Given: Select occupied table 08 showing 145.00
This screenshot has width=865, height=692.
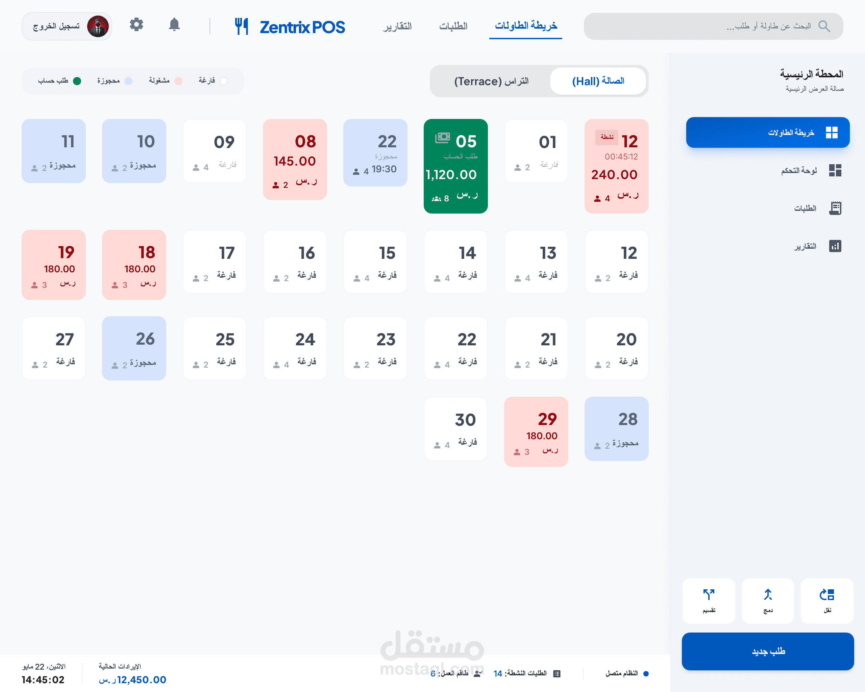Looking at the screenshot, I should coord(295,159).
